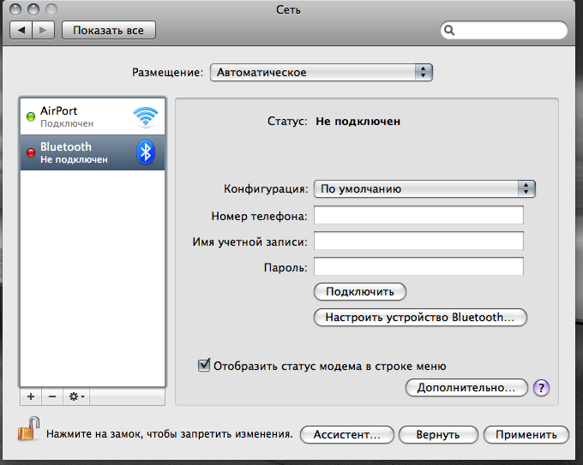583x465 pixels.
Task: Uncheck 'Отобразить статус модема в строке меню'
Action: coord(204,366)
